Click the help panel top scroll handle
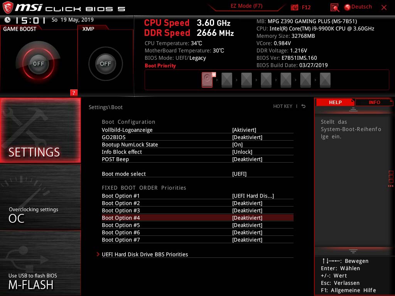 coord(353,109)
